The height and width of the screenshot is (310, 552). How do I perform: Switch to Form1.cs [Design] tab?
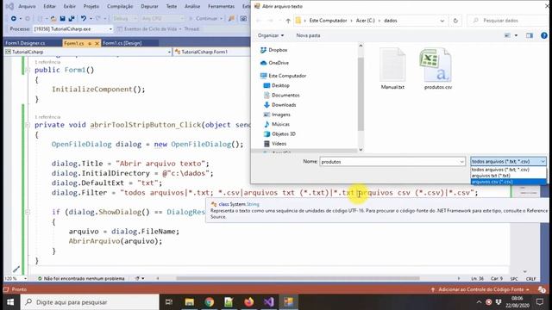click(x=122, y=43)
